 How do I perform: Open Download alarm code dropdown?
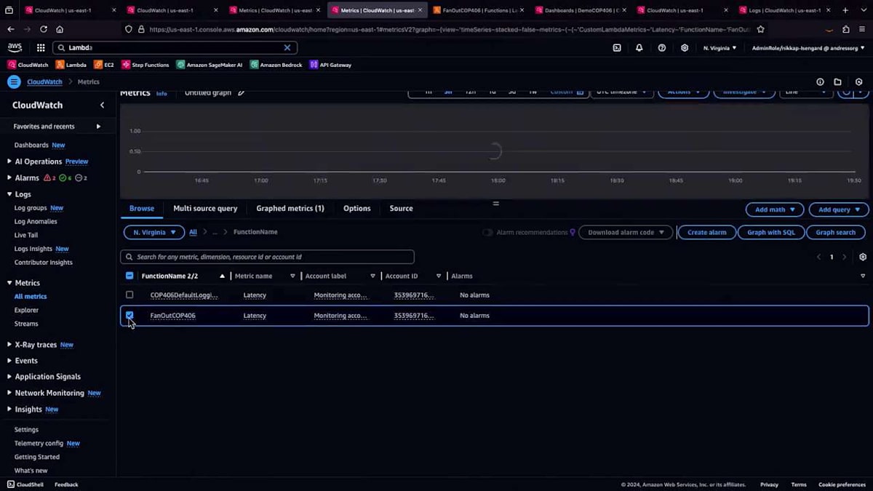pyautogui.click(x=625, y=232)
